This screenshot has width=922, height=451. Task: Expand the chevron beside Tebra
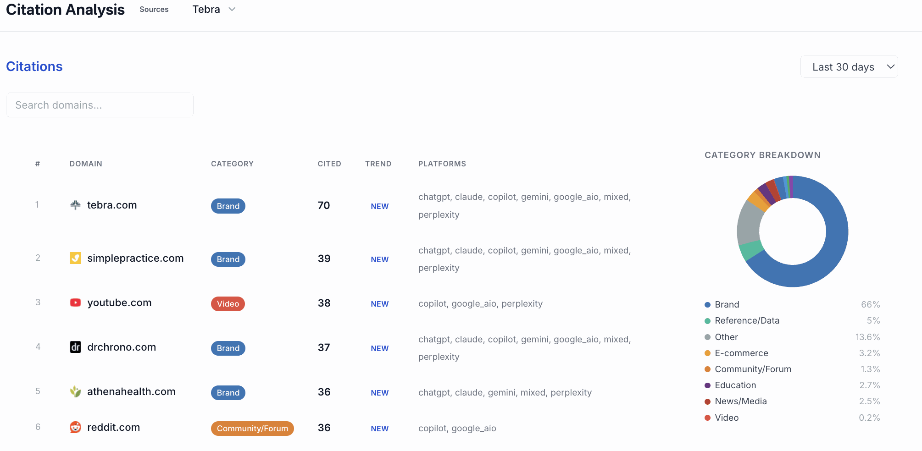pos(232,9)
